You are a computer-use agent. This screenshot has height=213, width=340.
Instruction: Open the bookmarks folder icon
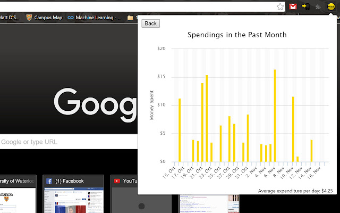[130, 18]
